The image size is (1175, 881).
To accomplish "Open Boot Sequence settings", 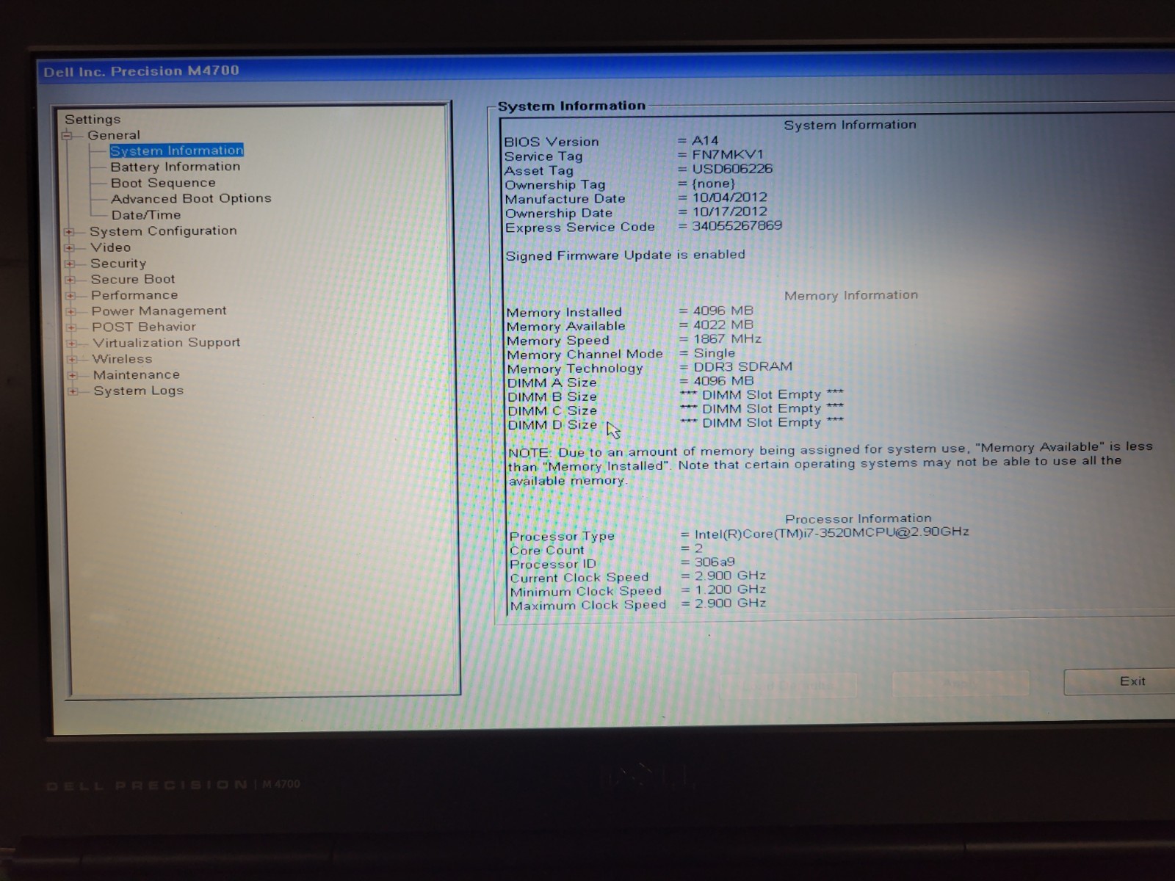I will click(163, 183).
